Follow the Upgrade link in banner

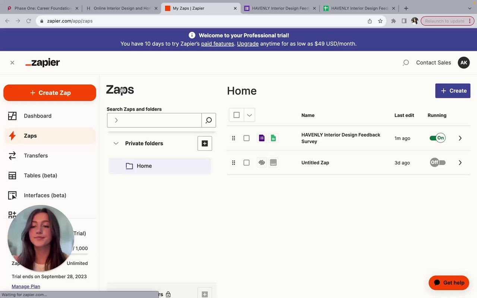pos(248,44)
